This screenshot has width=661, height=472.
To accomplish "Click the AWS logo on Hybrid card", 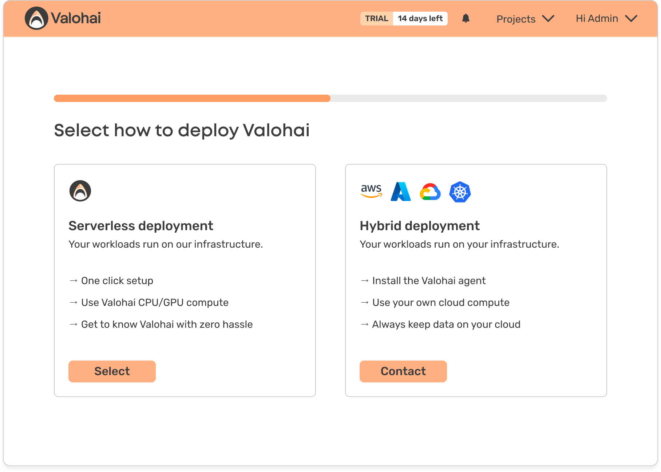I will (371, 191).
